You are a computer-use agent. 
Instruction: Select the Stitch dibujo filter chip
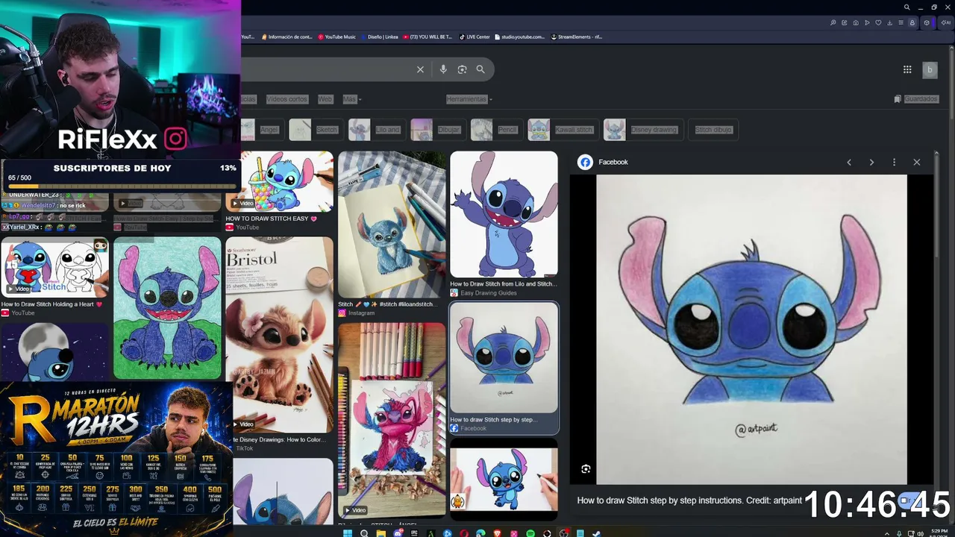click(713, 130)
